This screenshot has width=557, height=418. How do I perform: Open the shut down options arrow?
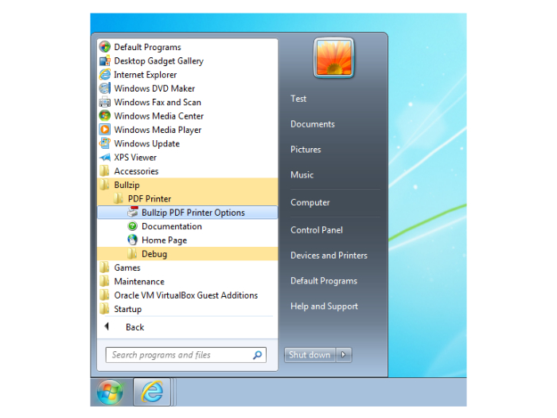tap(344, 355)
